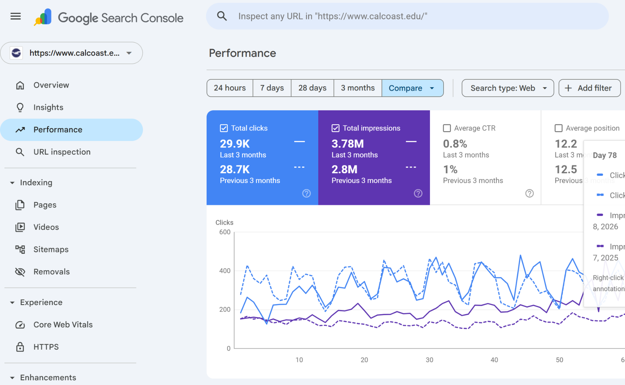Switch to the 7 days range

[x=272, y=88]
